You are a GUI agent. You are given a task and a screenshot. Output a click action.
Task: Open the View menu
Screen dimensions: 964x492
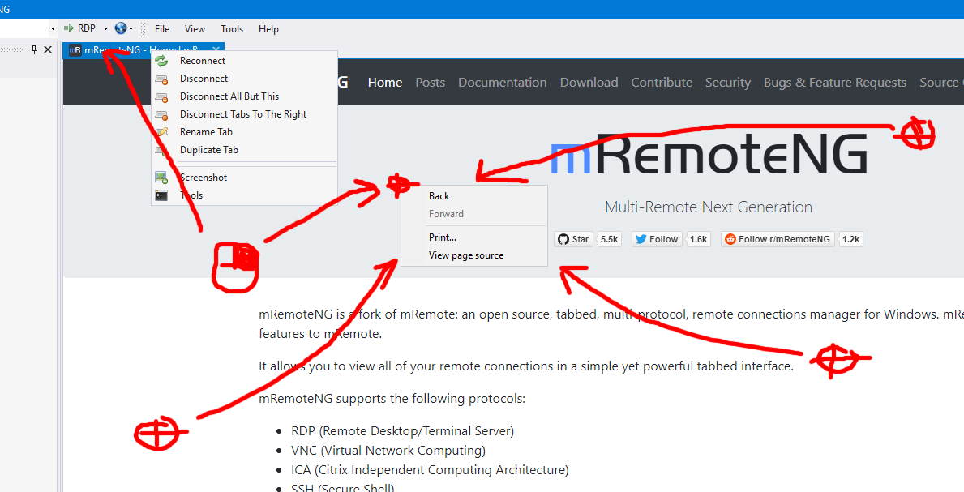click(x=195, y=29)
